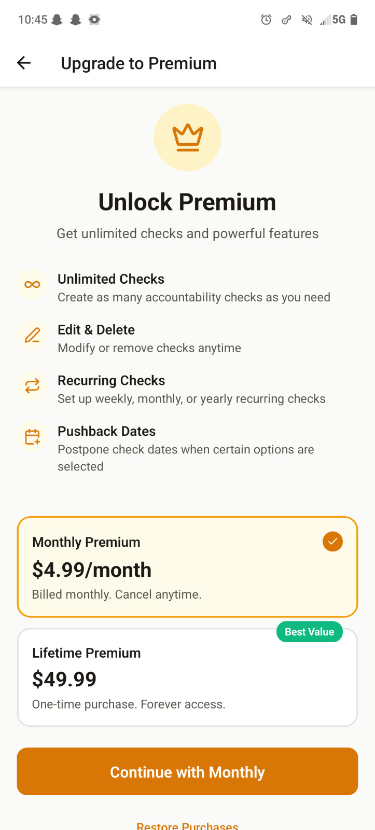Tap the pencil Edit & Delete icon
375x830 pixels.
click(x=32, y=335)
